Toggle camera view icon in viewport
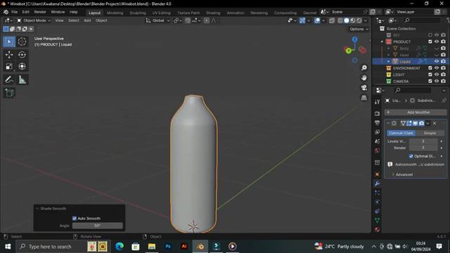Screen dimensions: 450x253 point(364,88)
